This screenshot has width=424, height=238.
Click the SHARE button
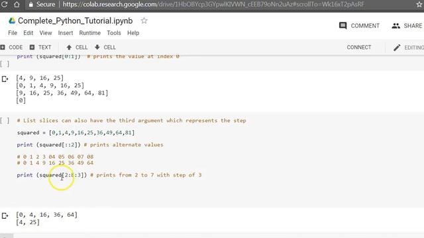click(x=407, y=26)
